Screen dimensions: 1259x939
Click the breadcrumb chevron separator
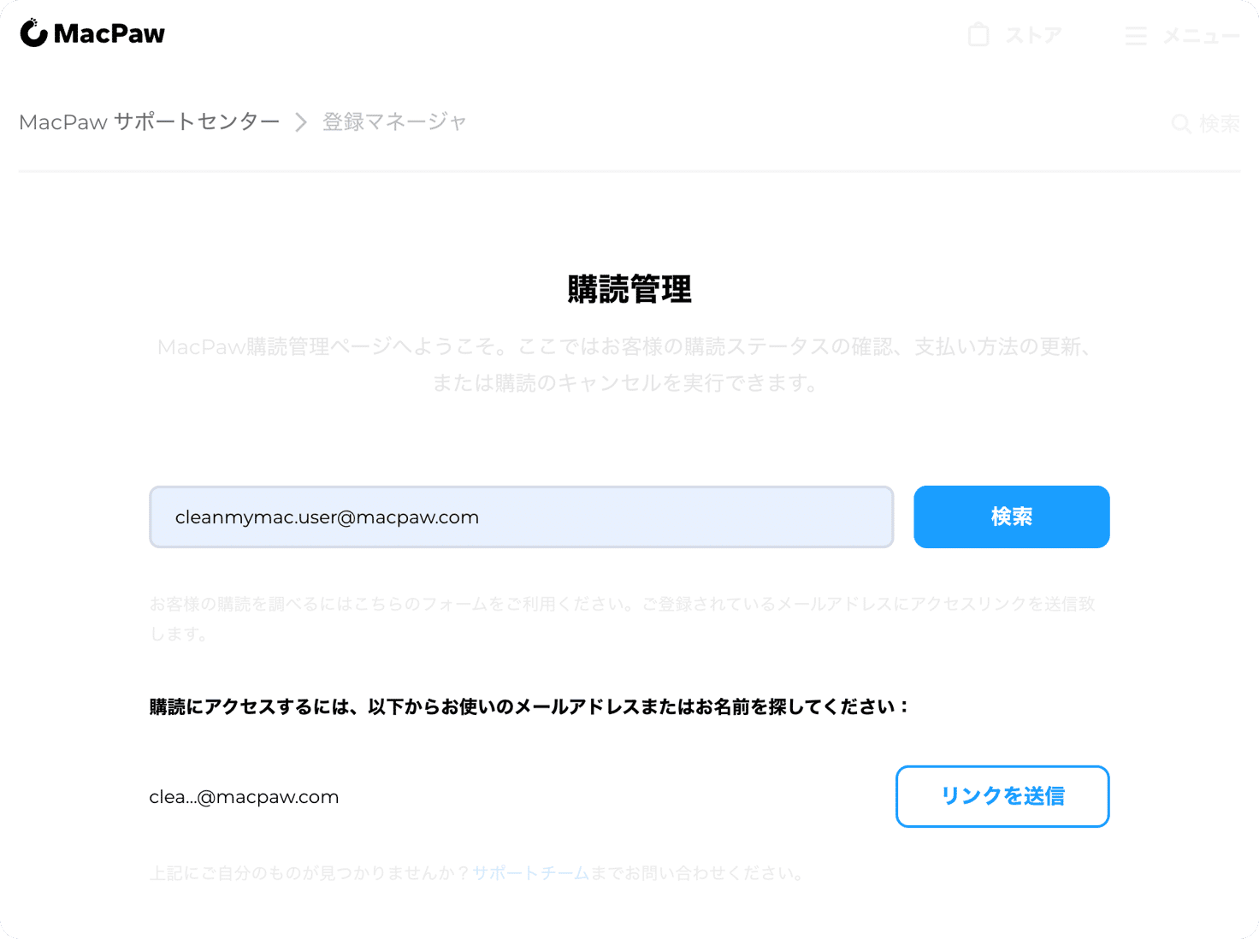pos(301,122)
